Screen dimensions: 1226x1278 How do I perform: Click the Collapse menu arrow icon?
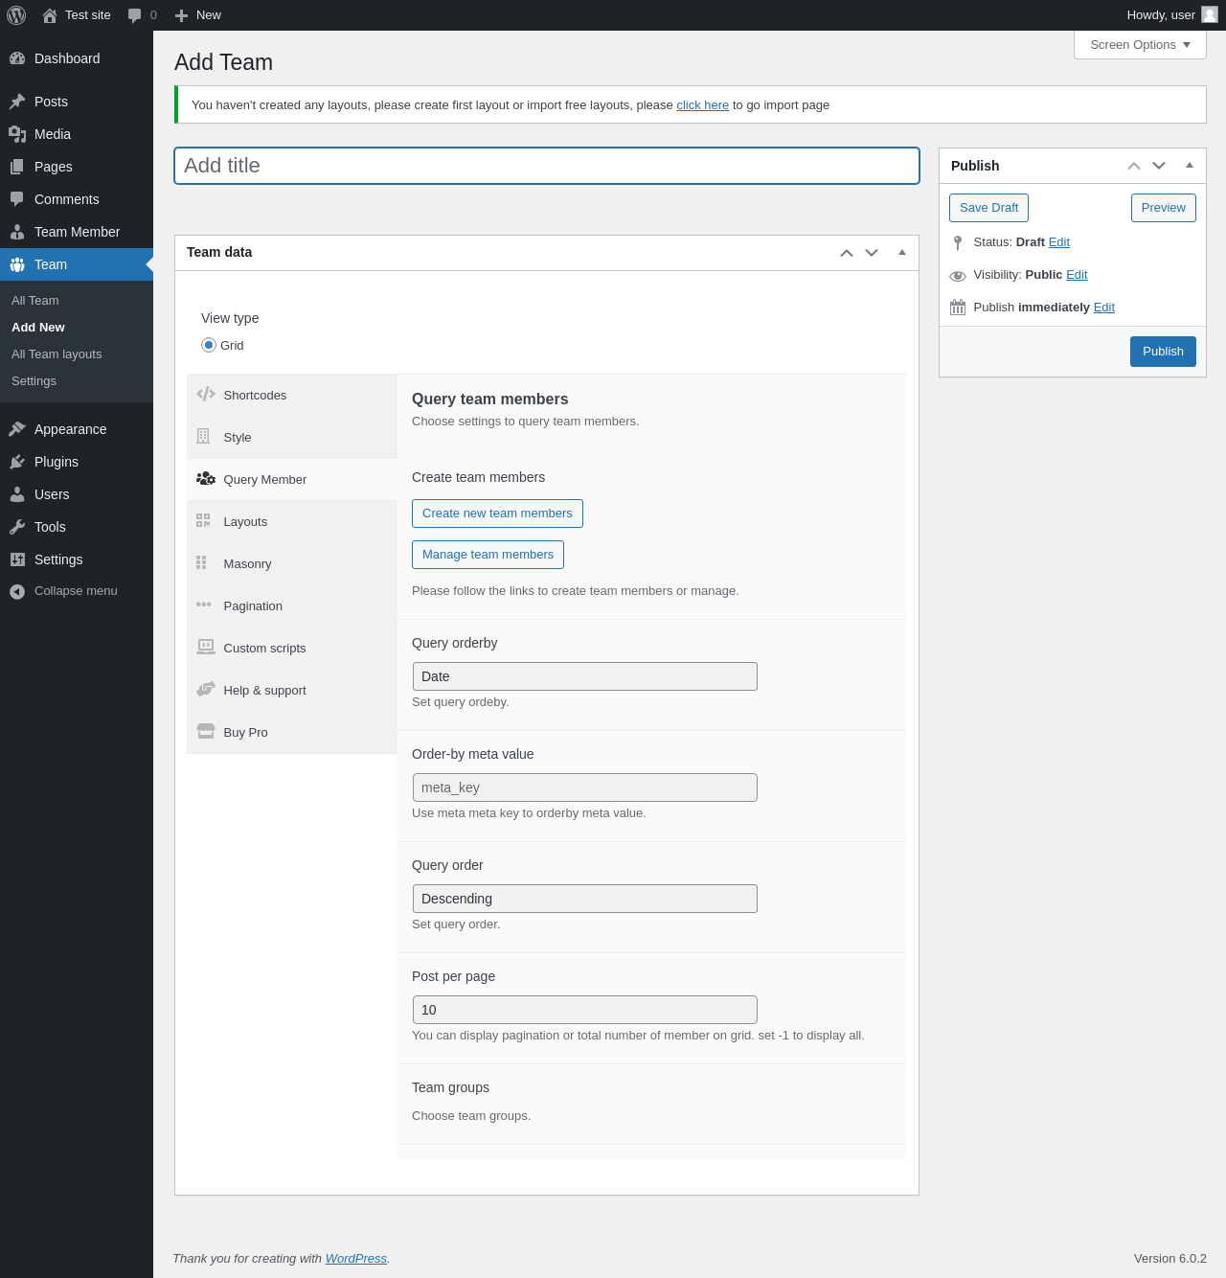(17, 592)
